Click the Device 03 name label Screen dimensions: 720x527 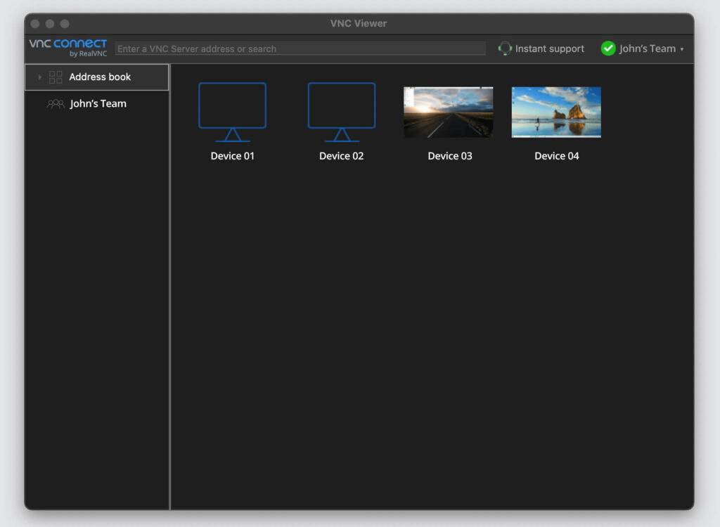pos(449,156)
